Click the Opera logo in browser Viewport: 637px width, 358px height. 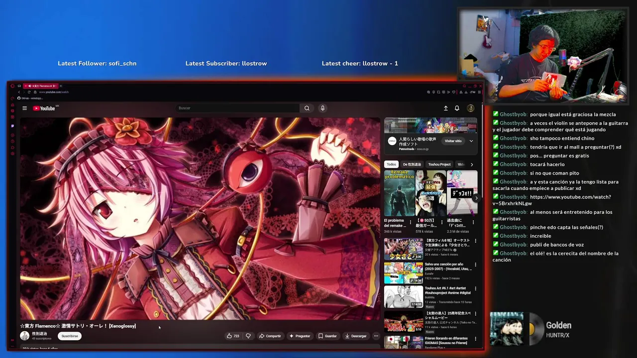13,86
